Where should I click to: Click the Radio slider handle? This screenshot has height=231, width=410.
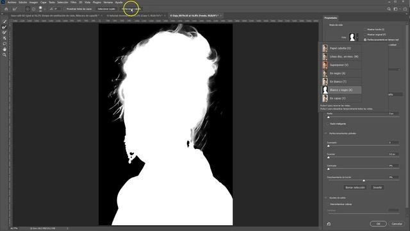click(x=329, y=117)
